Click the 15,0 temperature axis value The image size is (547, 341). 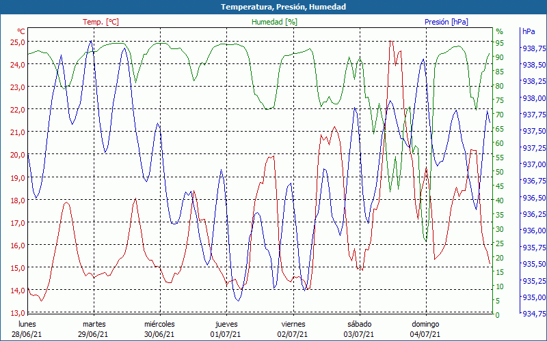(x=18, y=268)
